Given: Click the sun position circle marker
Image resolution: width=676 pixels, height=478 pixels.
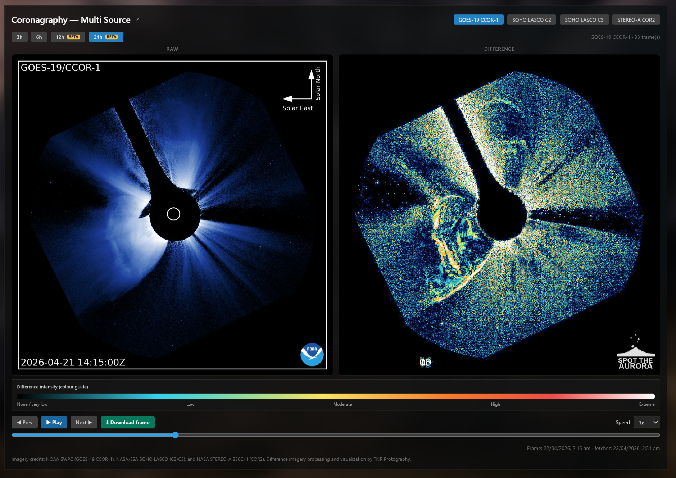Looking at the screenshot, I should pyautogui.click(x=173, y=214).
